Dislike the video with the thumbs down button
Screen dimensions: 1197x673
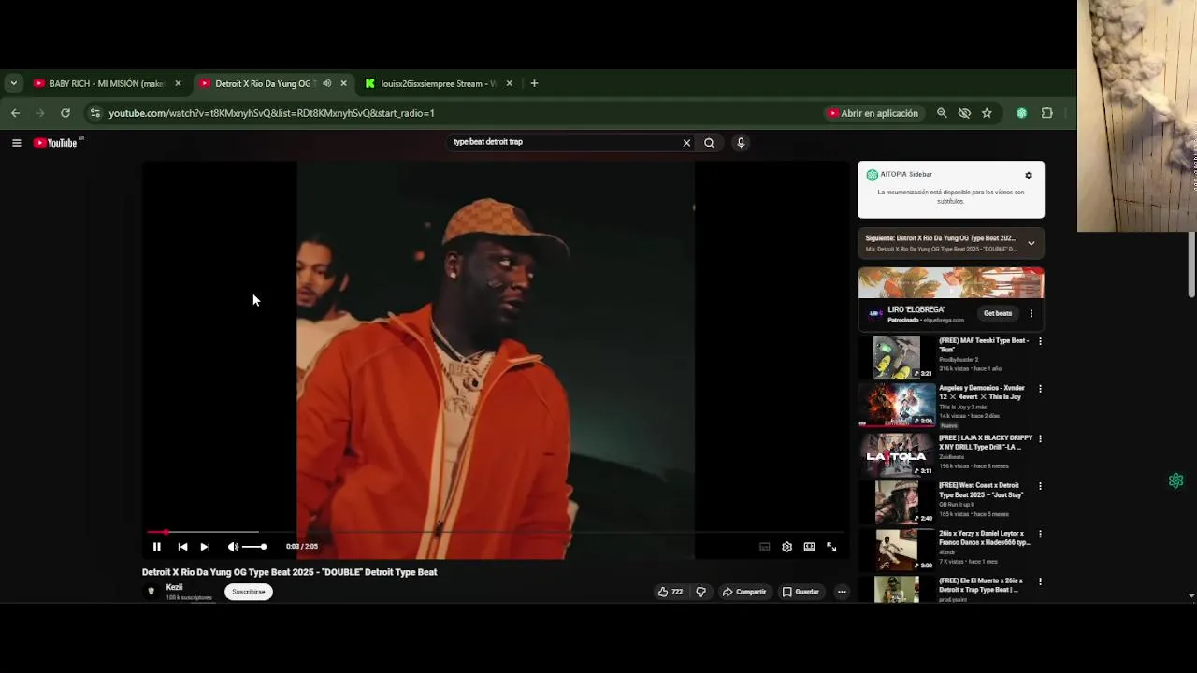pyautogui.click(x=700, y=592)
